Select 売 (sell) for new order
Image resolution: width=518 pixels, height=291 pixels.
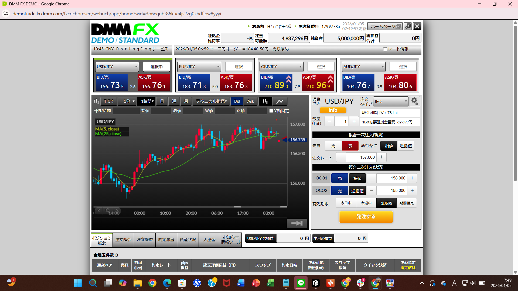coord(333,146)
